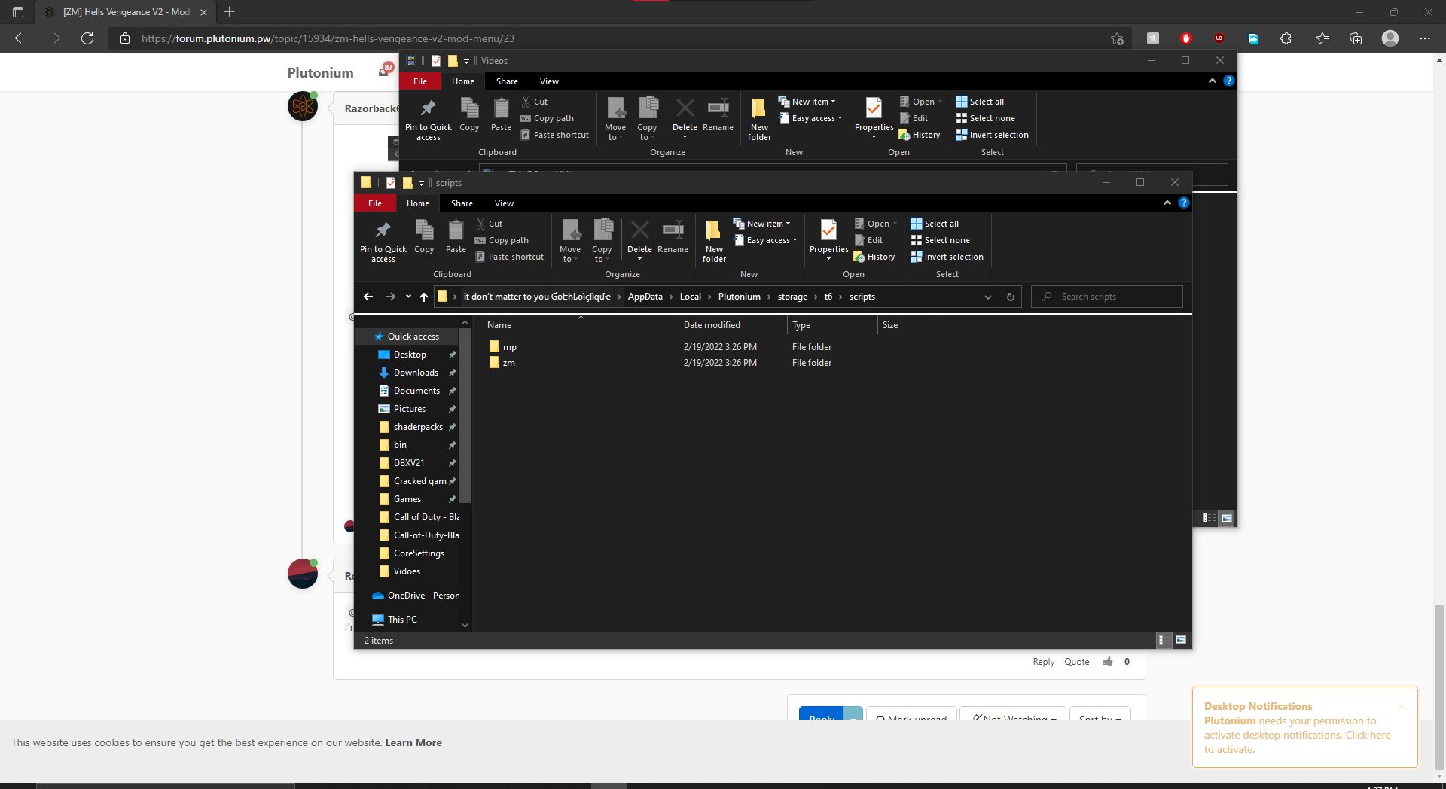Click Copy path in scripts window
1446x789 pixels.
502,240
